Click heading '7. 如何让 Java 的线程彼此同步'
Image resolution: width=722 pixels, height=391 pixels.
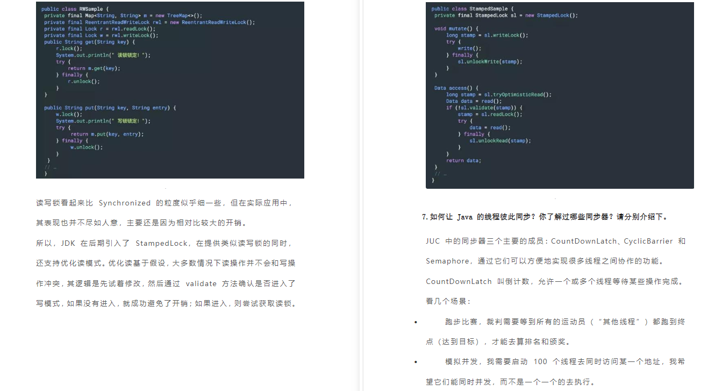click(545, 217)
